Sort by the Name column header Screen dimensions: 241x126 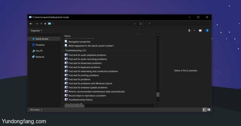coord(68,36)
